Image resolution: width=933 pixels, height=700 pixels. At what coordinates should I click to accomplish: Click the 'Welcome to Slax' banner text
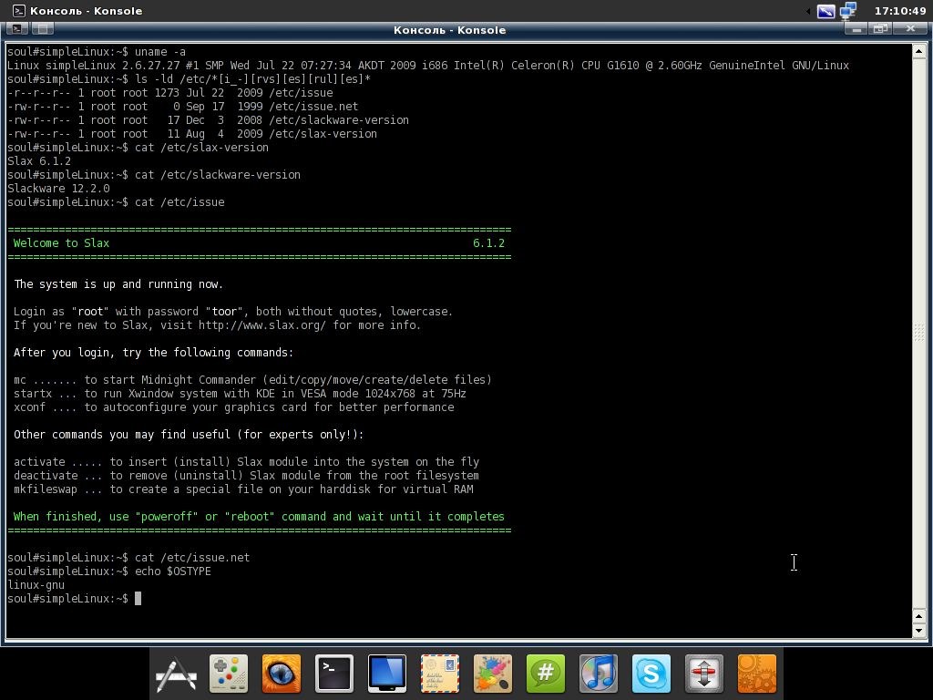[x=61, y=242]
